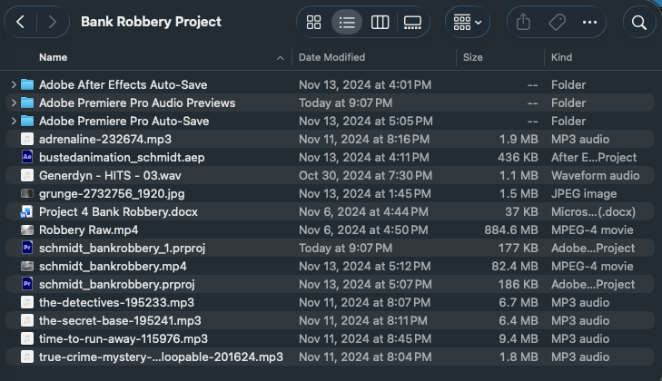Viewport: 662px width, 381px height.
Task: Select the file name schmidt_bankrobbery.prproj
Action: click(x=116, y=284)
